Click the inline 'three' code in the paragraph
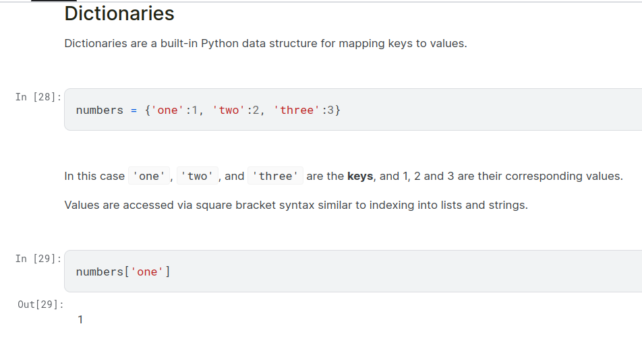This screenshot has width=642, height=351. [275, 177]
